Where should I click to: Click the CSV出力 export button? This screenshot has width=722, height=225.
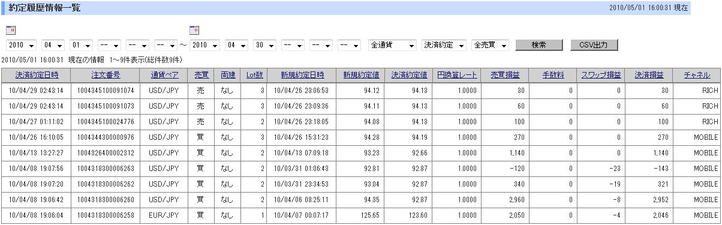coord(594,45)
